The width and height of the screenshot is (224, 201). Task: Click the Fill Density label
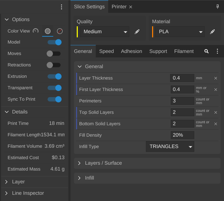click(x=90, y=135)
